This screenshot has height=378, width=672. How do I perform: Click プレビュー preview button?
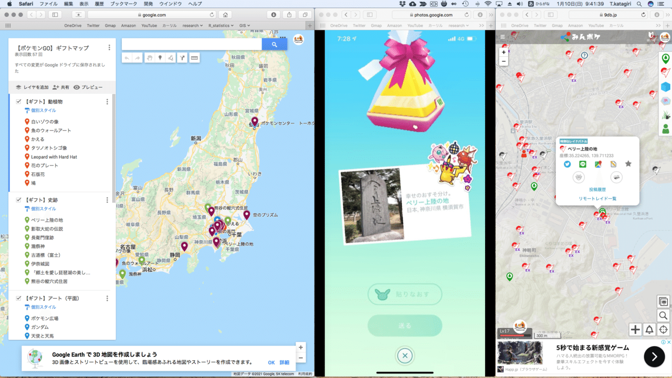coord(88,87)
